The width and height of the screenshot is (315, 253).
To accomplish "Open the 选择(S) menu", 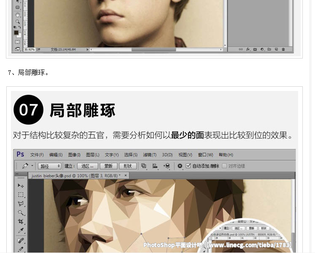I will pos(131,155).
